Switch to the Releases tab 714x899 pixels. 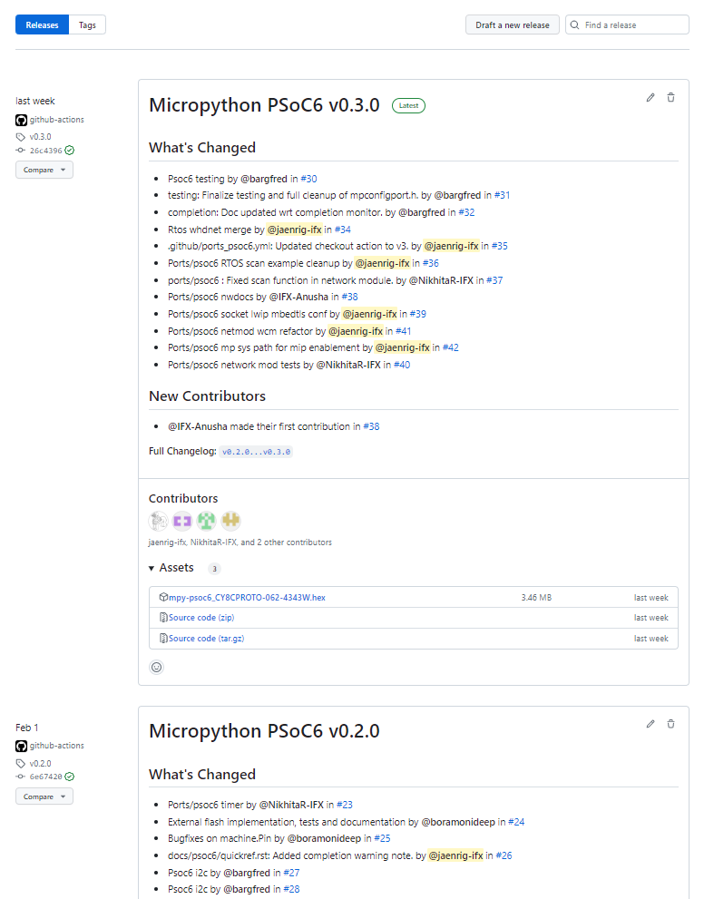[42, 25]
